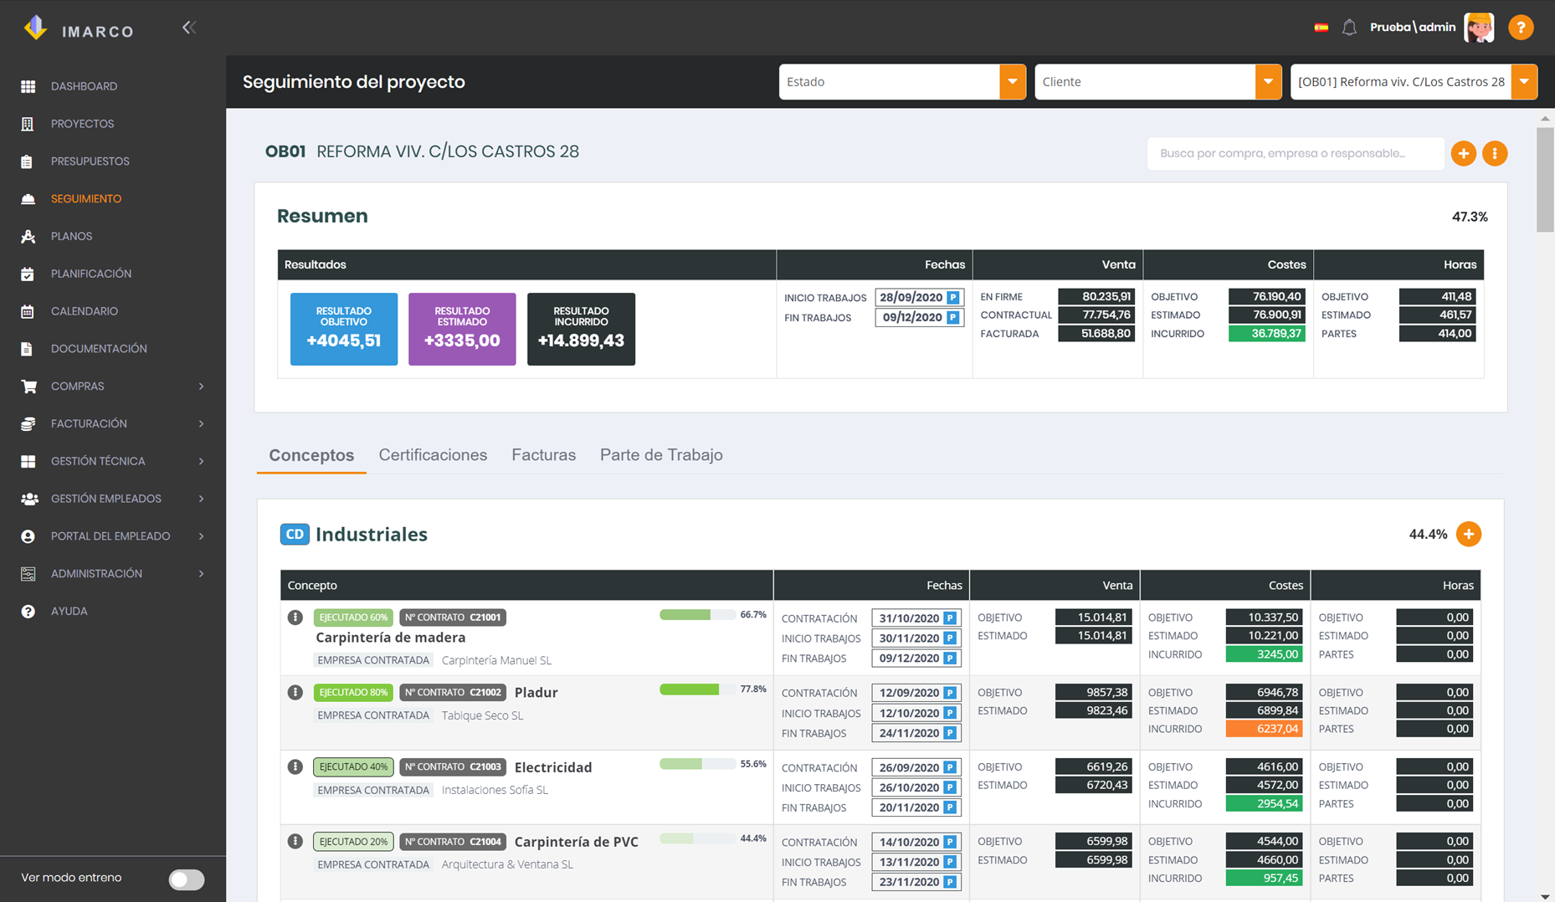Viewport: 1555px width, 902px height.
Task: Open the Planos icon in sidebar
Action: 28,236
